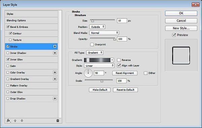This screenshot has height=128, width=202.
Task: Uncheck the Contour checkbox
Action: pyautogui.click(x=10, y=33)
